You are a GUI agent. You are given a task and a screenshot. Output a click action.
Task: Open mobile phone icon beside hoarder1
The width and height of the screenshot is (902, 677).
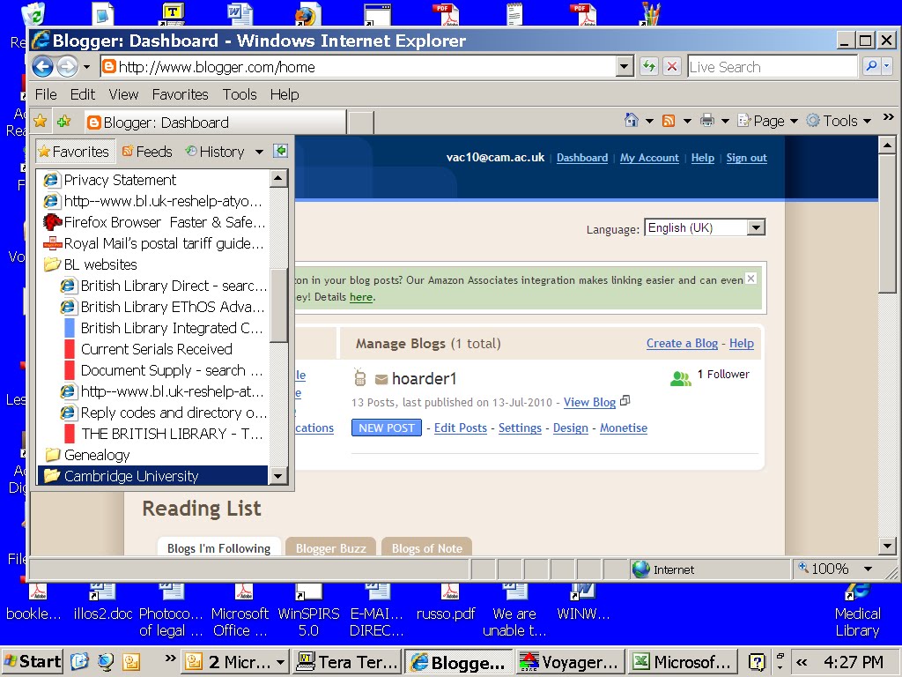coord(360,377)
